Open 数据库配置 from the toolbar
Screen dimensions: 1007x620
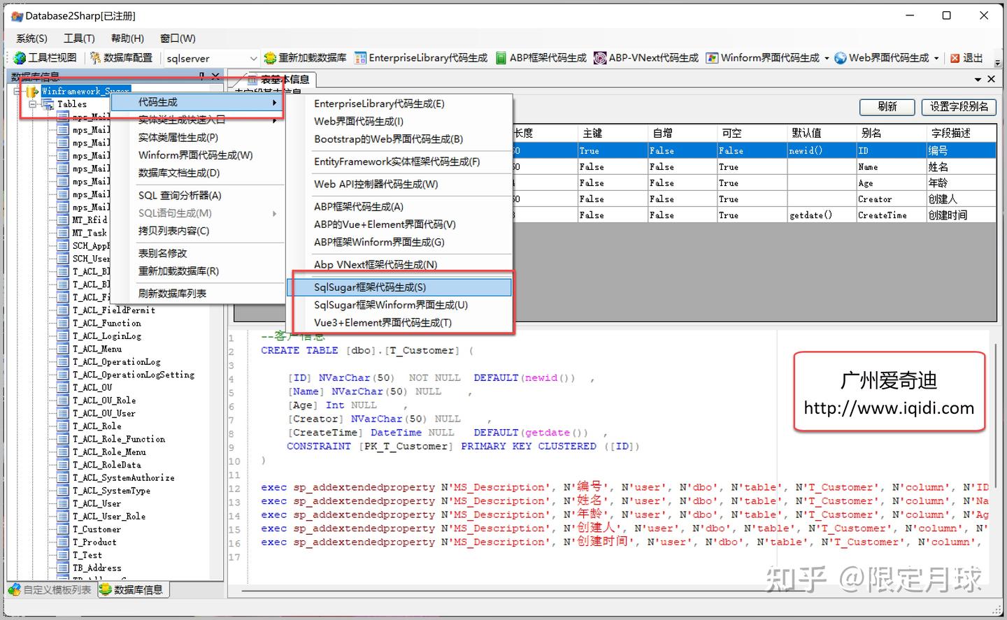click(x=121, y=58)
